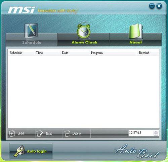Screen dimensions: 168x162
Task: Edit the selected schedule entry
Action: click(49, 134)
